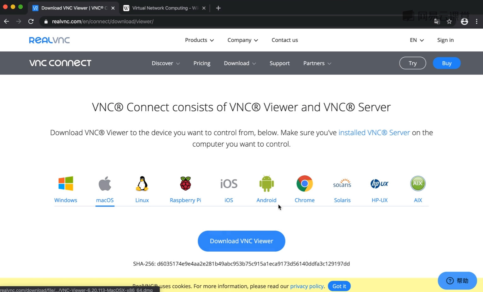Click the RealVNC logo
Viewport: 483px width, 292px height.
49,40
